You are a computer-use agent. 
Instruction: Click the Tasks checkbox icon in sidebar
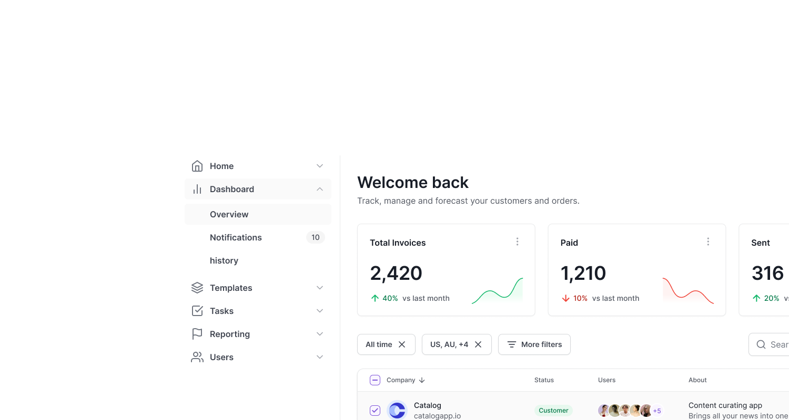[x=197, y=310]
